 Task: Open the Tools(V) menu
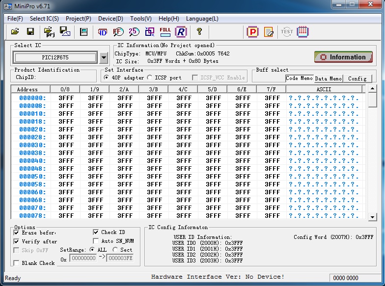(x=140, y=19)
